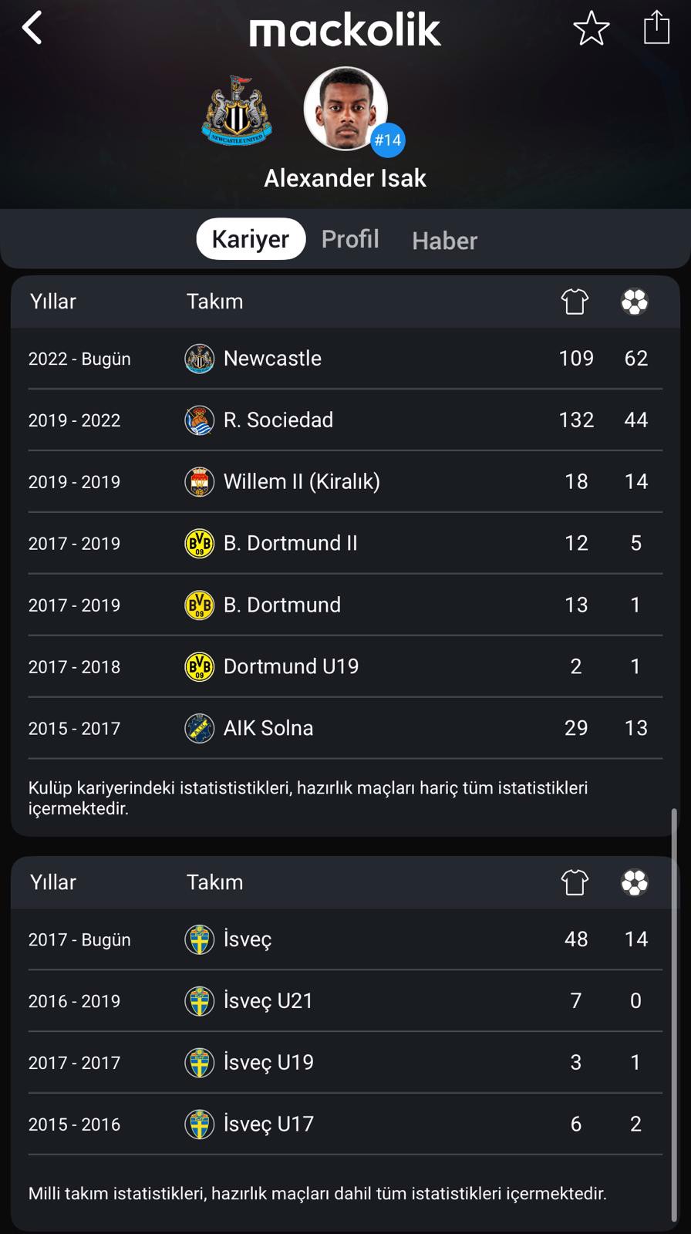This screenshot has height=1234, width=691.
Task: Switch to the Haber tab
Action: [445, 241]
